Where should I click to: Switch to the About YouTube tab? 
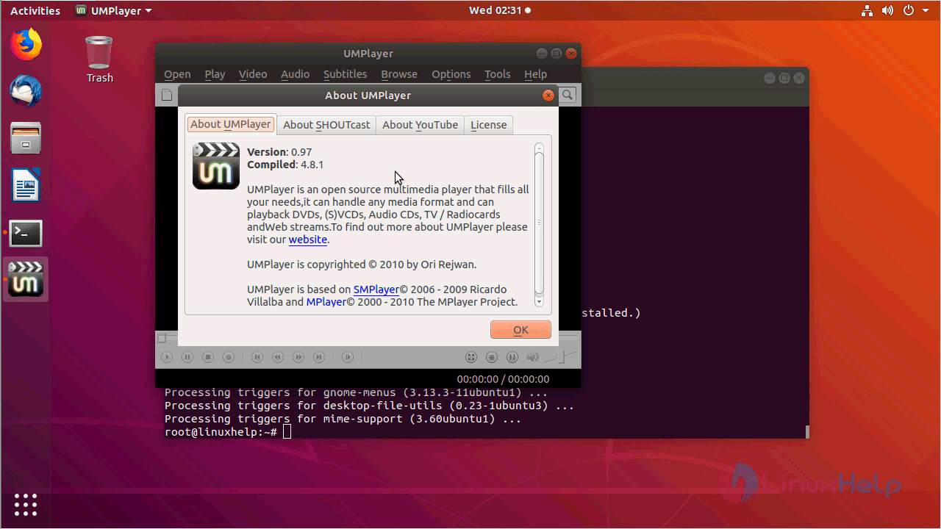point(420,125)
